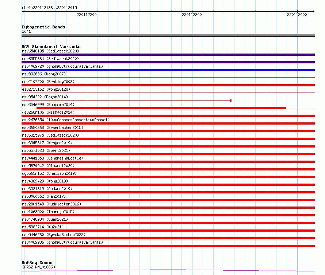Open variant nsv4441353 (GenomeinaBottle)

coord(53,158)
